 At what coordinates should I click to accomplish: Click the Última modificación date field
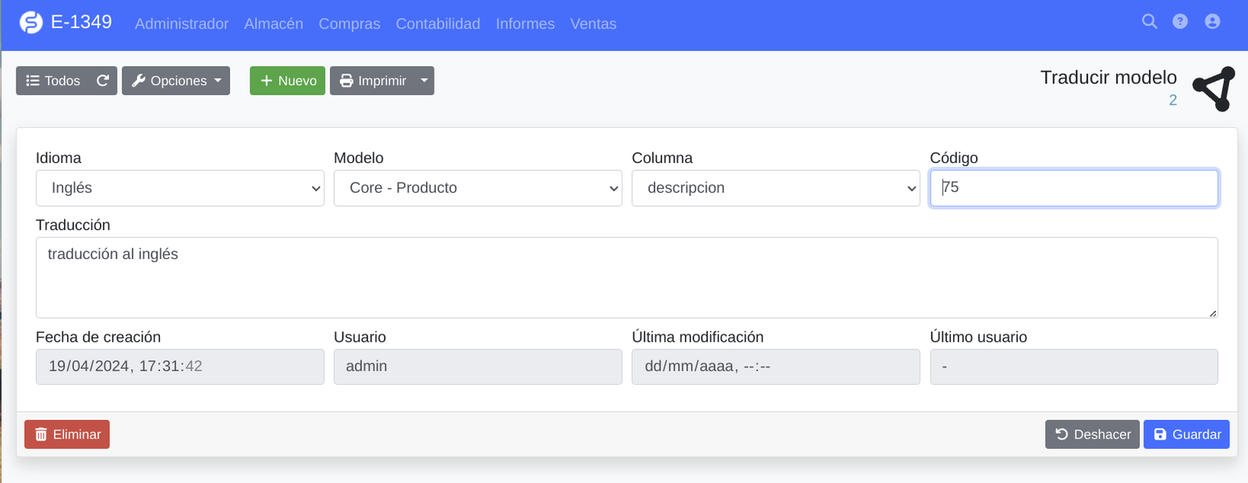point(776,367)
